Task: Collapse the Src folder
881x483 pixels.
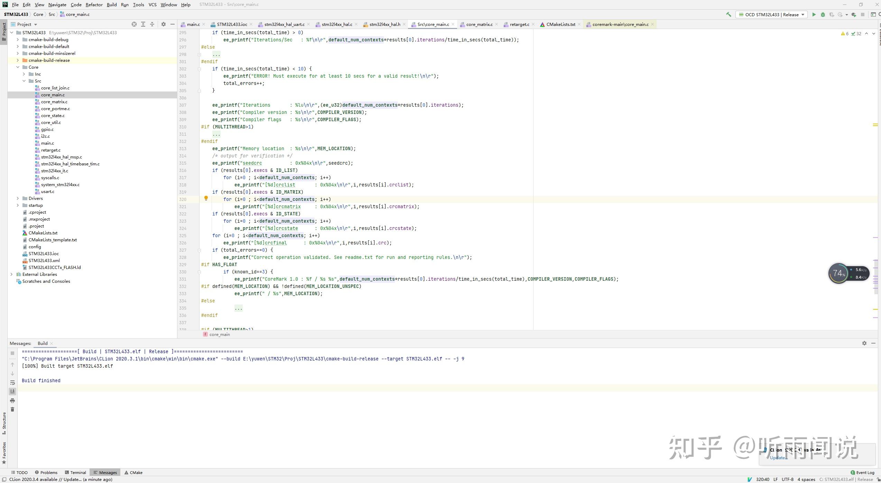Action: pos(24,81)
